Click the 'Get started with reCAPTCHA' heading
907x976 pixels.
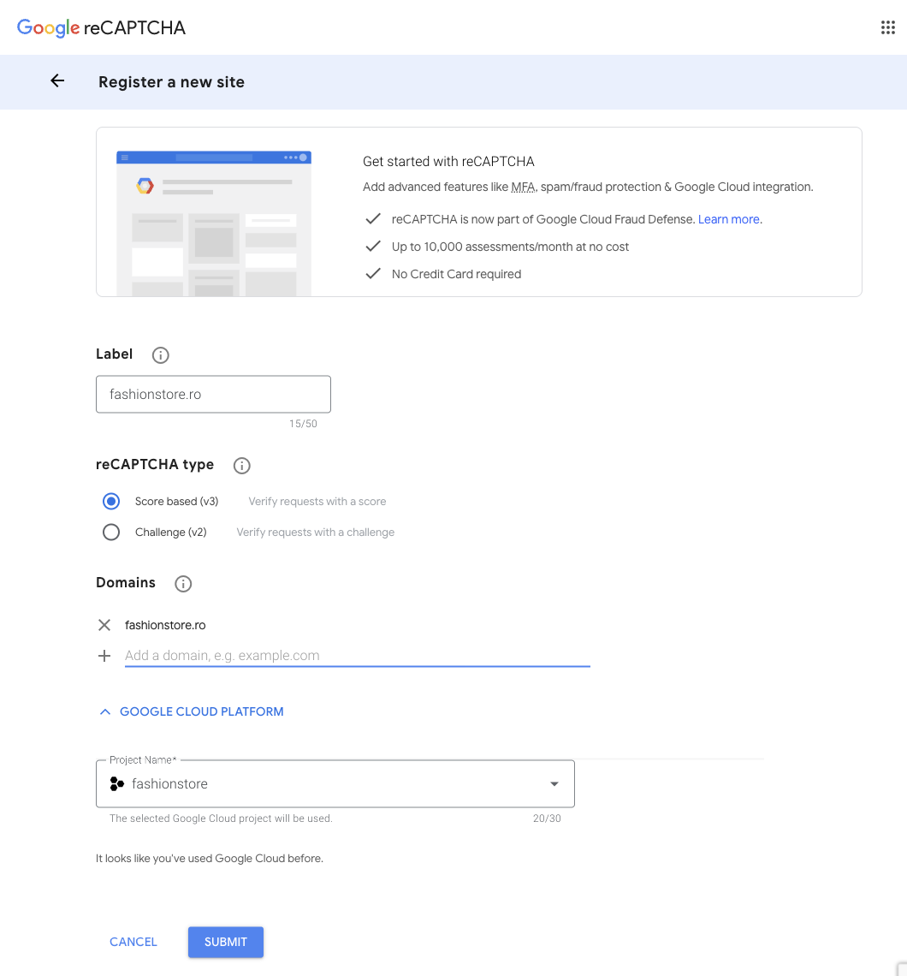[x=448, y=161]
